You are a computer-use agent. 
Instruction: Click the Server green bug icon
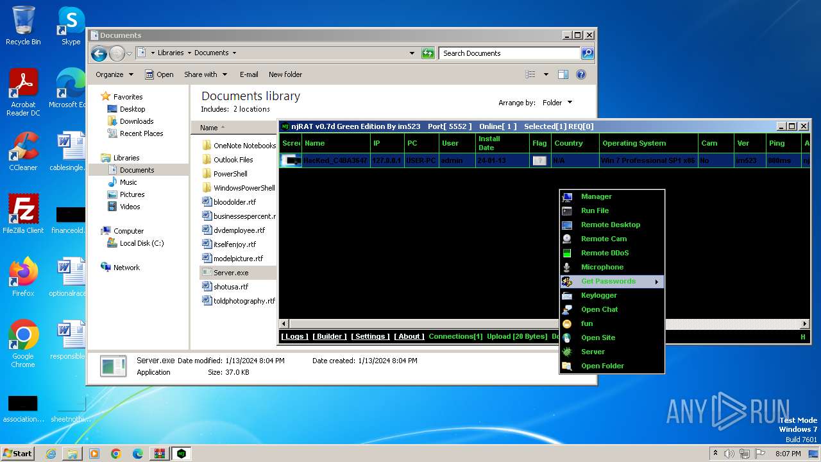(567, 352)
